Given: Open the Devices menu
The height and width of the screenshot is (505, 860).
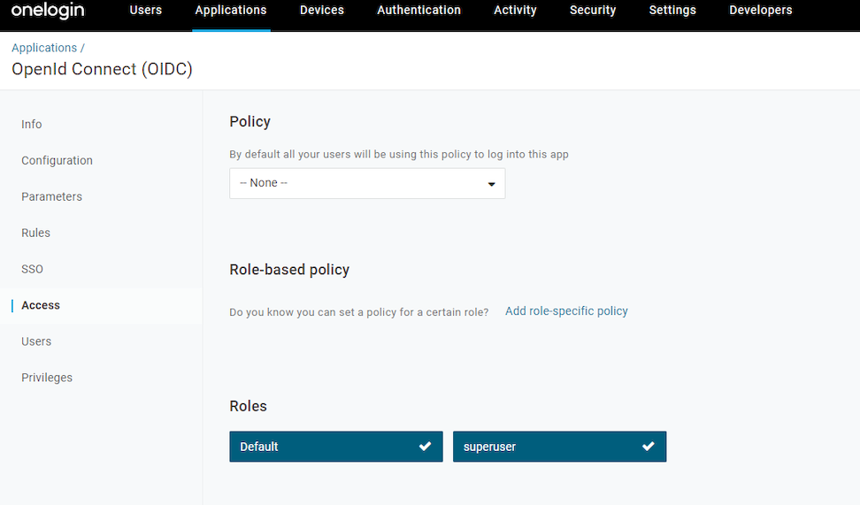Looking at the screenshot, I should 322,11.
